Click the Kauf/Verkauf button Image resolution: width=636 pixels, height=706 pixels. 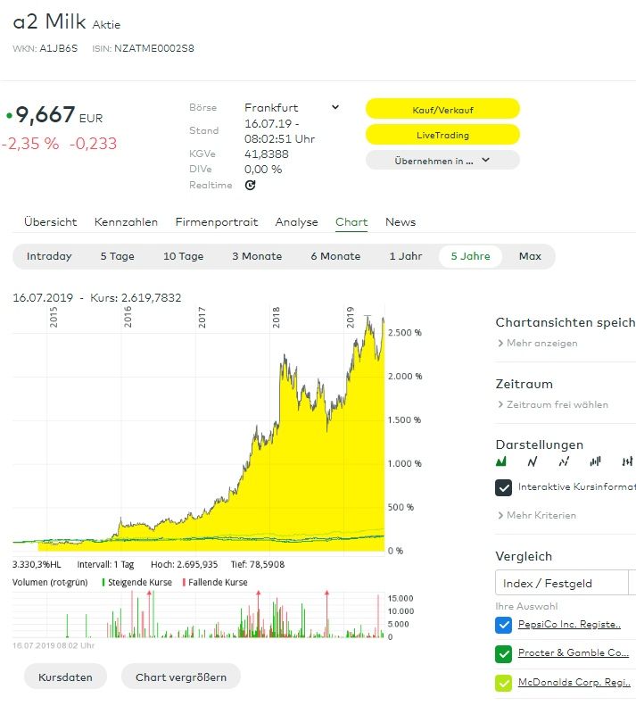[x=442, y=110]
